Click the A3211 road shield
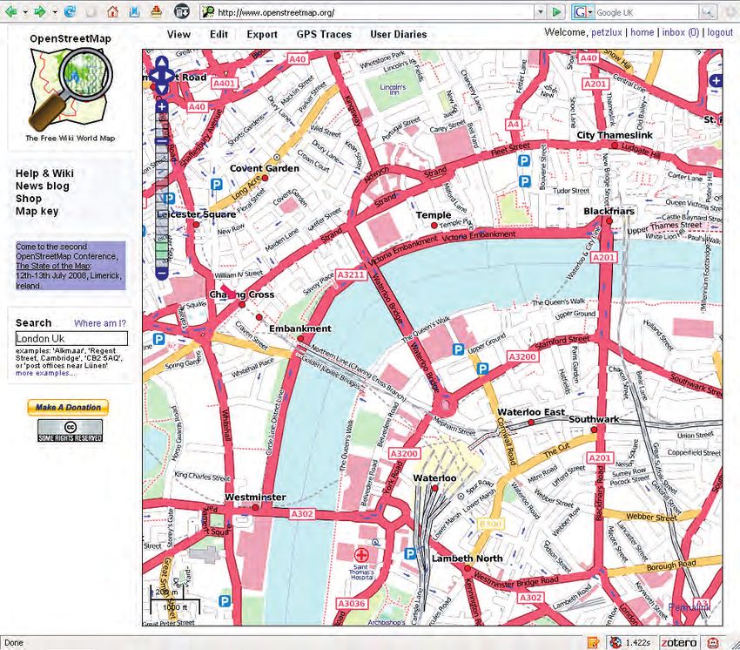This screenshot has height=650, width=740. coord(351,274)
